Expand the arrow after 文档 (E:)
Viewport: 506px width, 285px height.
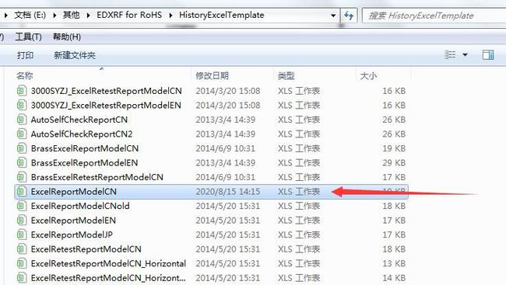click(54, 15)
